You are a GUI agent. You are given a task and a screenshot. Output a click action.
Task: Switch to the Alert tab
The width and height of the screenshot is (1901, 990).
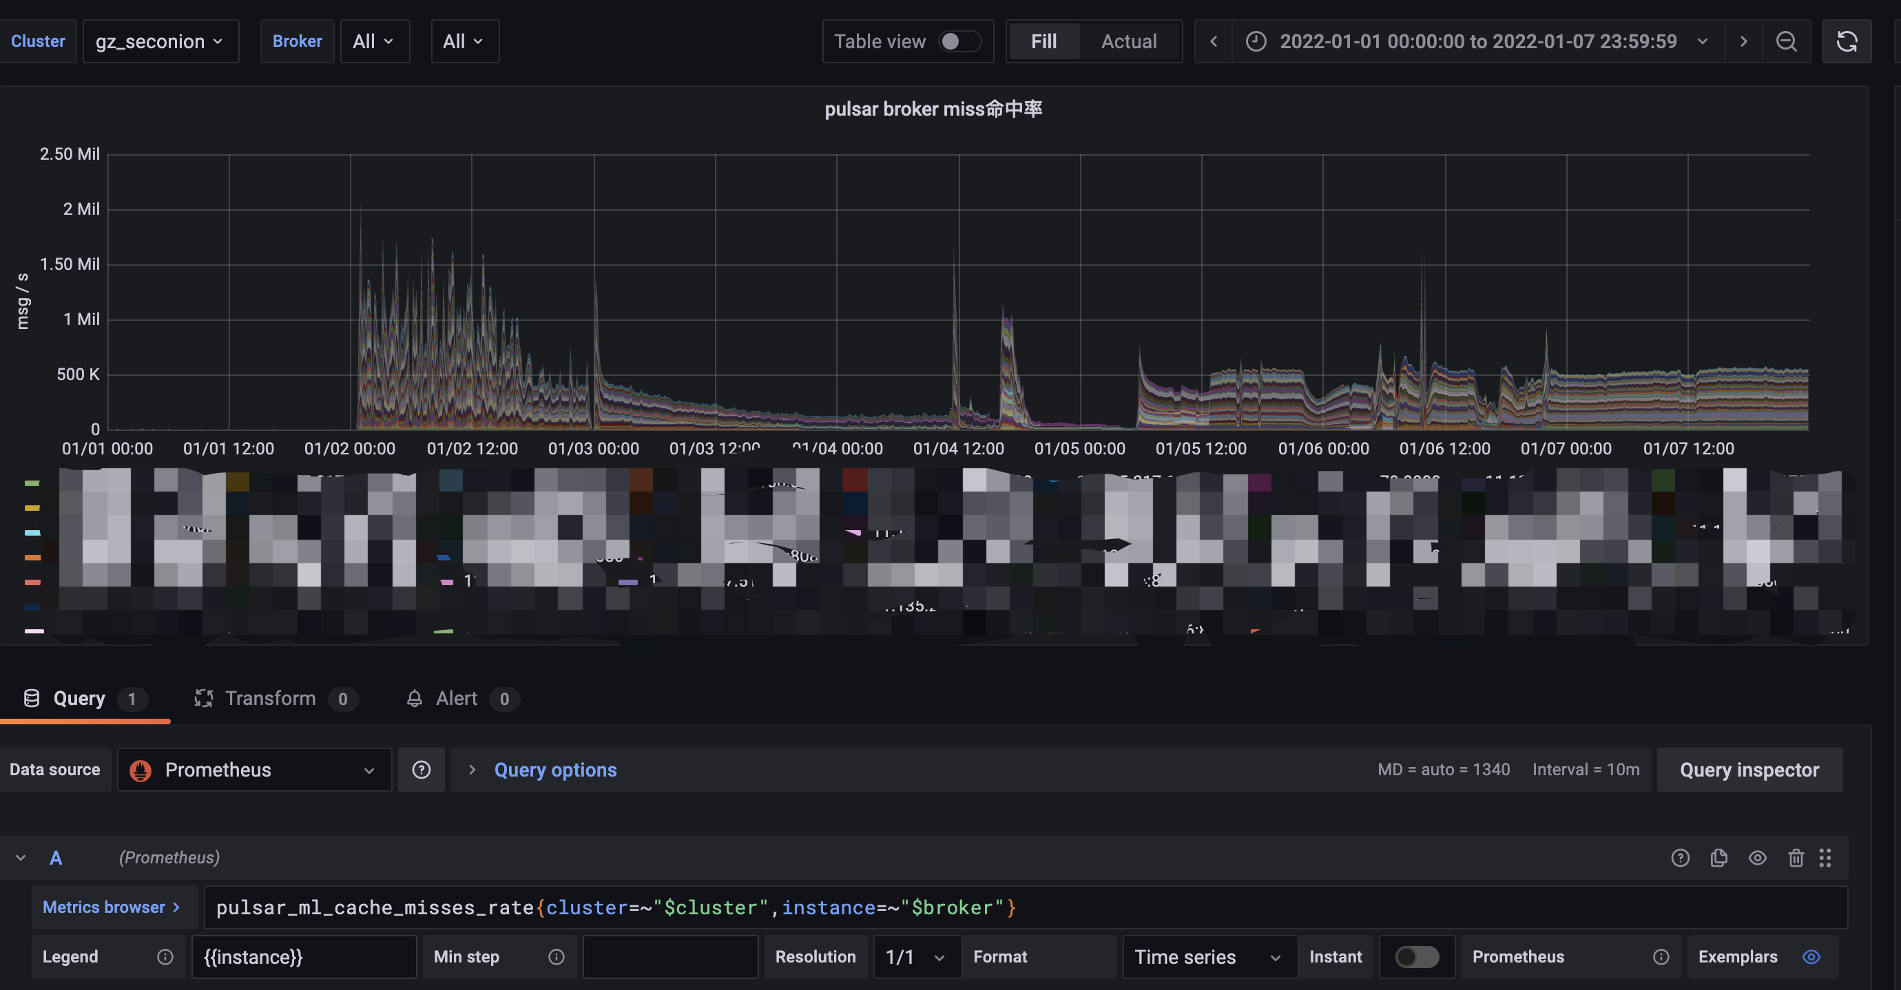click(x=456, y=698)
